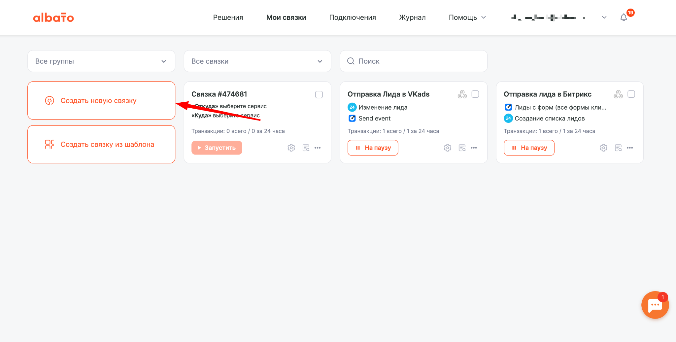Expand the Все группы dropdown
The width and height of the screenshot is (676, 342).
(x=101, y=61)
